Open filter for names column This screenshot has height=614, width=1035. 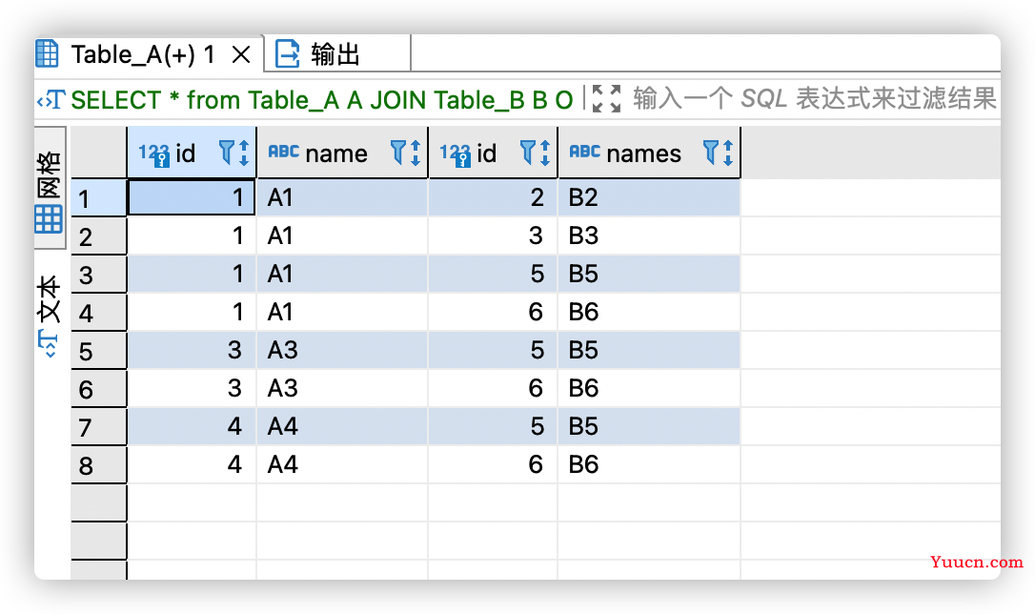click(710, 153)
